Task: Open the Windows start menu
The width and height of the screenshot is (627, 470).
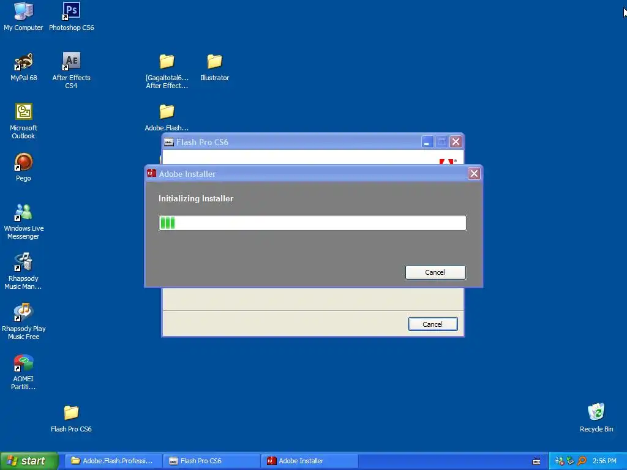Action: pyautogui.click(x=29, y=461)
